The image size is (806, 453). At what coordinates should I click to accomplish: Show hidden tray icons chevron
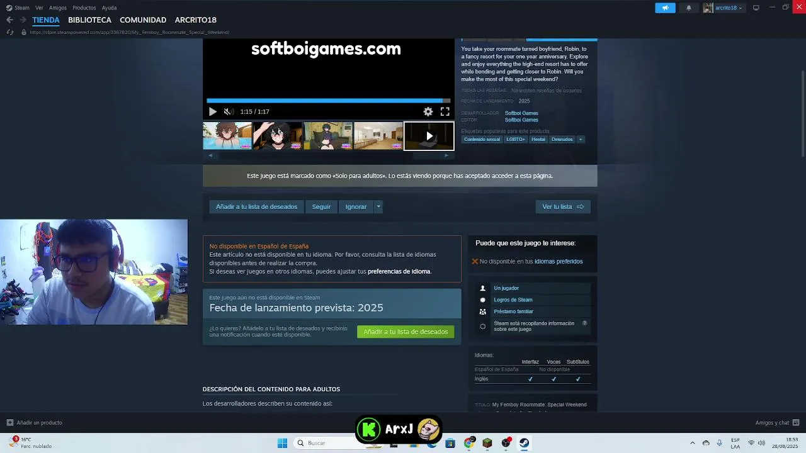pyautogui.click(x=693, y=443)
